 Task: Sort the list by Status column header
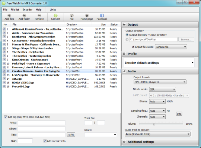coord(114,24)
